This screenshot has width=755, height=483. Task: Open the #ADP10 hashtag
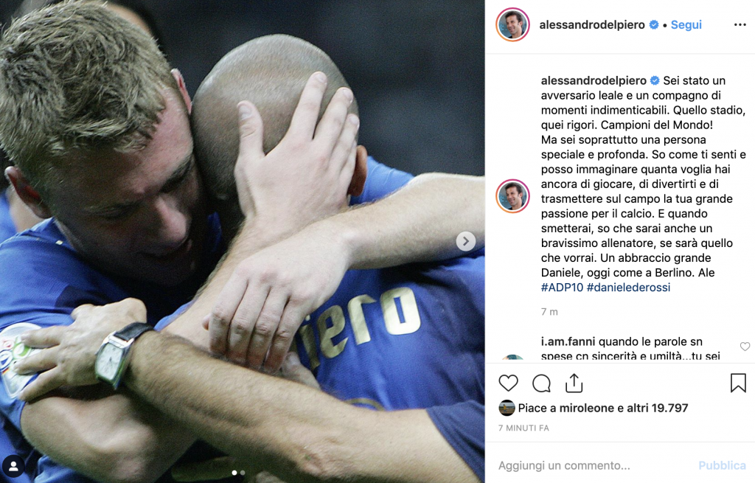[x=562, y=288]
